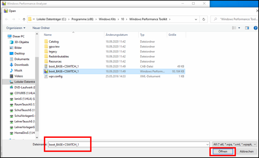Sort by the Änderungsdatum column header
This screenshot has width=259, height=158.
[x=117, y=35]
